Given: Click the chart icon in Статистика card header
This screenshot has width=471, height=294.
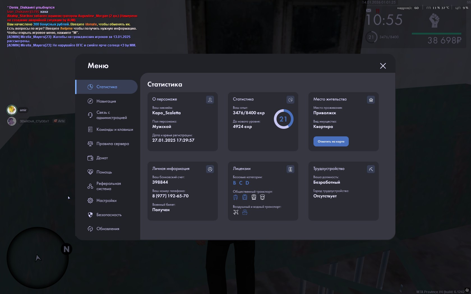Looking at the screenshot, I should click(x=290, y=100).
